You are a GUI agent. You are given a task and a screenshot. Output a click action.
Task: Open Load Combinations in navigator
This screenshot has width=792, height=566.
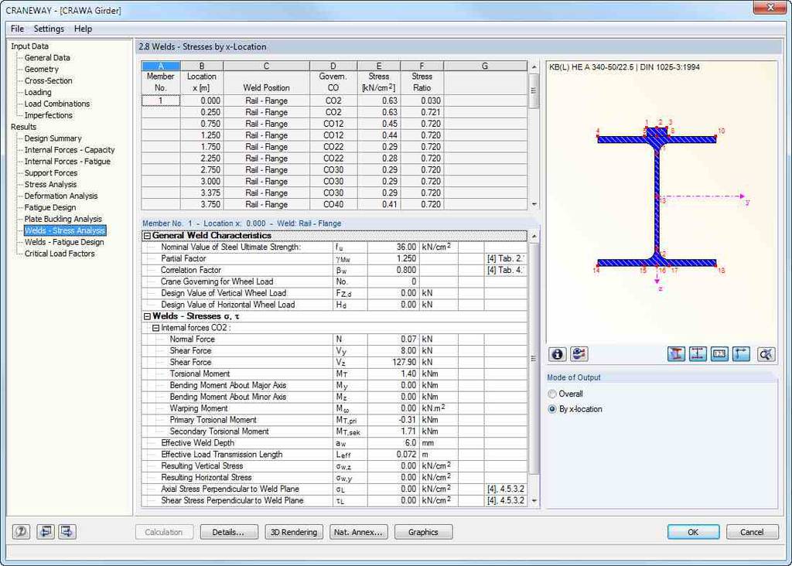click(57, 104)
